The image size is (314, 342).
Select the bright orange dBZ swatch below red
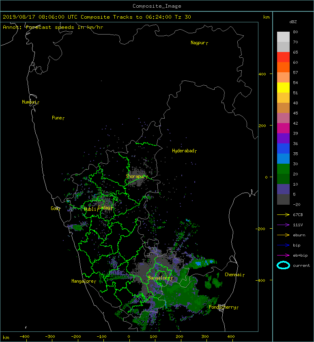click(283, 67)
